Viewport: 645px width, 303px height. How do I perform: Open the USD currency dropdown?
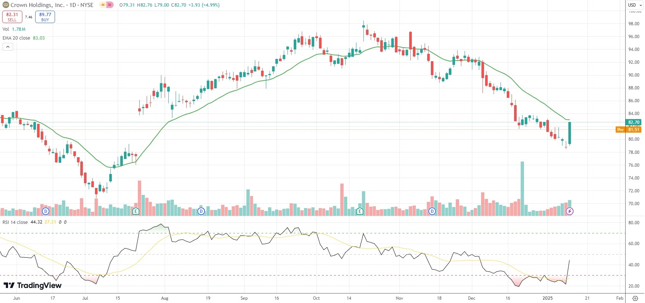(x=634, y=5)
